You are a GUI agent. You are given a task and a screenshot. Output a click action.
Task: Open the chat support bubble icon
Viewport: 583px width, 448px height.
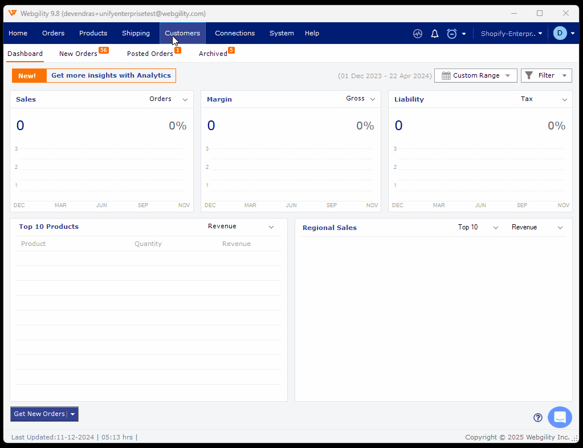click(x=560, y=417)
